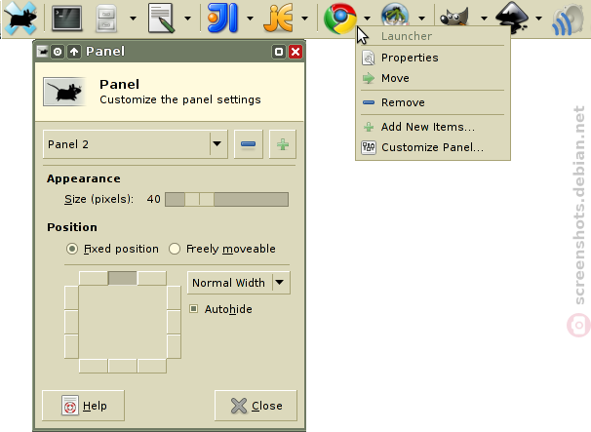
Task: Choose Properties in launcher context menu
Action: (x=433, y=58)
